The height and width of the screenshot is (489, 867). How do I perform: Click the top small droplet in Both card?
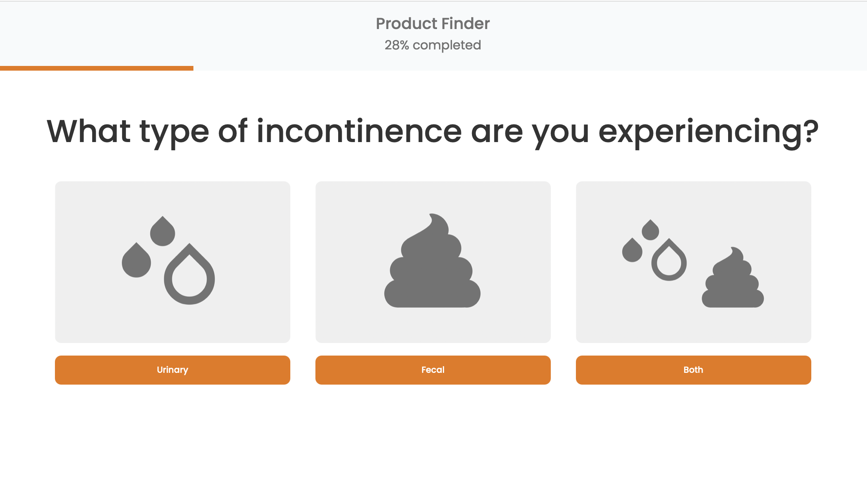[x=650, y=230]
